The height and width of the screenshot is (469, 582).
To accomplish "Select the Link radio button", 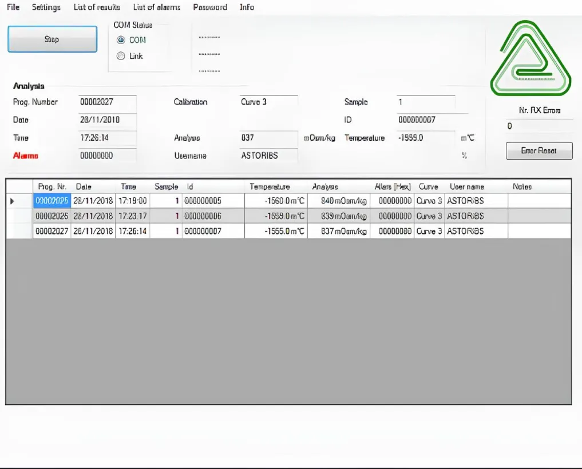I will click(120, 56).
